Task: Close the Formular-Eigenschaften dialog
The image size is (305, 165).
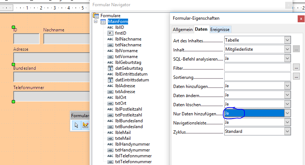Action: coord(301,18)
